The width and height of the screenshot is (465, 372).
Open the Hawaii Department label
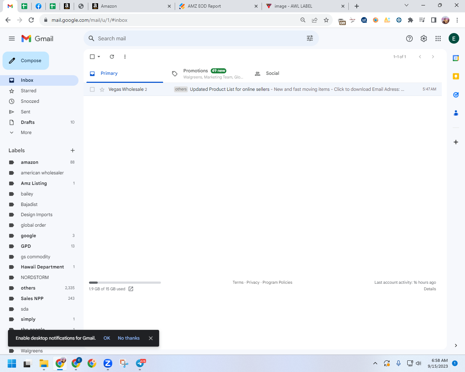tap(39, 267)
